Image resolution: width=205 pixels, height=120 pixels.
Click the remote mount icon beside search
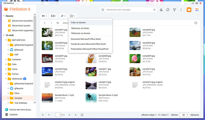pos(161,10)
